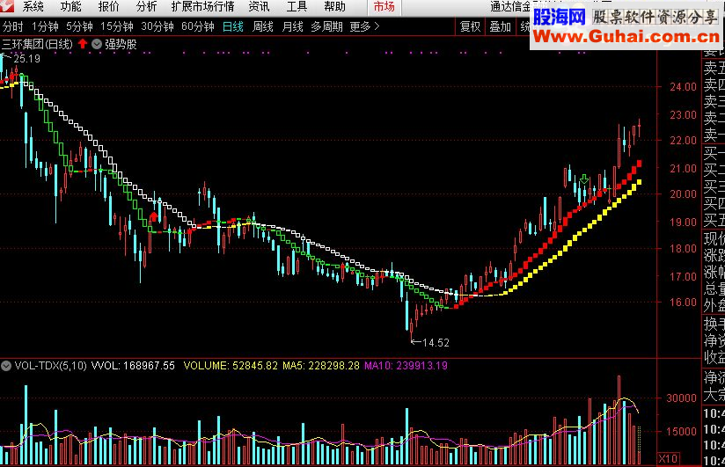Click the 复权 button
Image resolution: width=725 pixels, height=467 pixels.
(x=470, y=26)
